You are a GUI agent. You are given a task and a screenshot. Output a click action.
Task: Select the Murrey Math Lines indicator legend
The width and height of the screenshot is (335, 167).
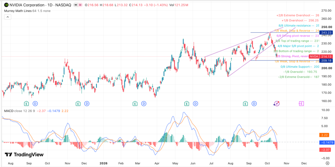27,11
